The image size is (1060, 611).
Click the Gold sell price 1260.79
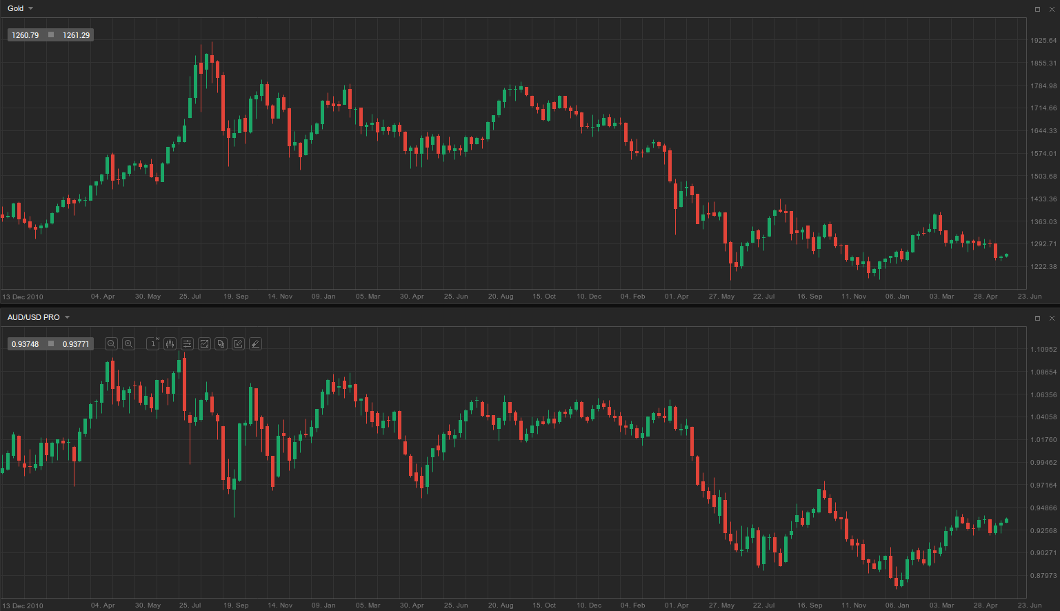[26, 35]
